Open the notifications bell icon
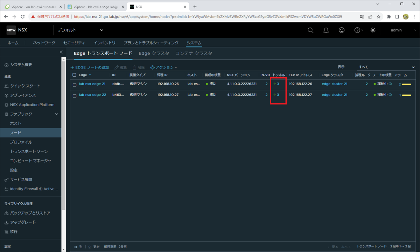The height and width of the screenshot is (252, 420). coord(326,30)
